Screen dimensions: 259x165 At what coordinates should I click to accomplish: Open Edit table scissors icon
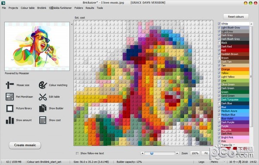[x=43, y=97]
